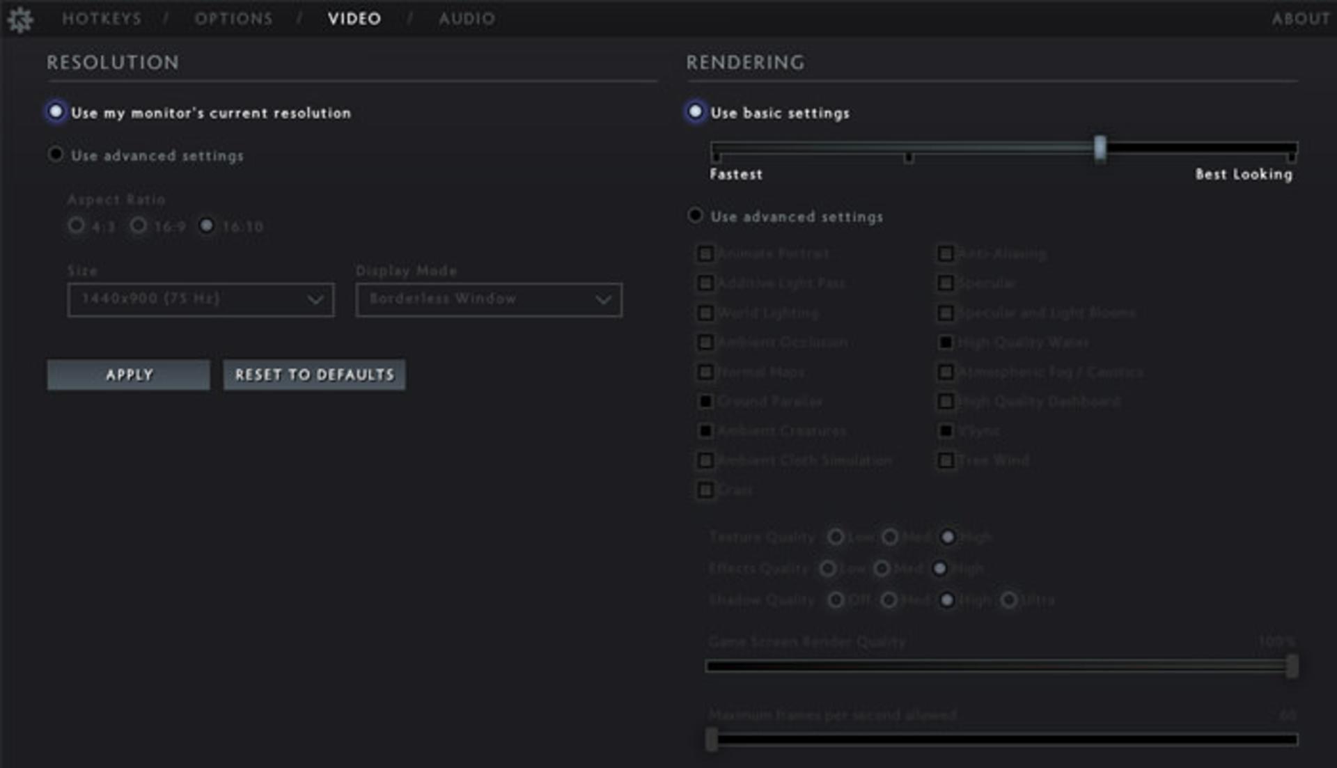Viewport: 1337px width, 768px height.
Task: Toggle Ambient Cloth Simulation checkbox
Action: pyautogui.click(x=705, y=460)
